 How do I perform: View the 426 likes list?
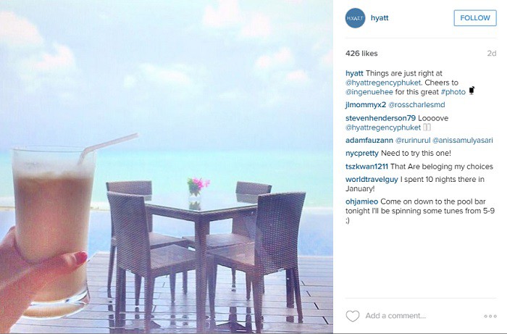pos(361,54)
